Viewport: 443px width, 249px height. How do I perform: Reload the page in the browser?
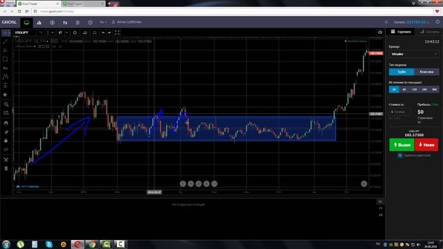click(x=19, y=11)
